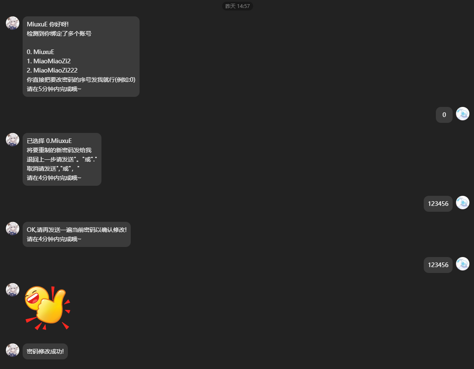Click the '2. MiaoMiaoZi222' account line
Screen dimensions: 474x369
tap(52, 70)
